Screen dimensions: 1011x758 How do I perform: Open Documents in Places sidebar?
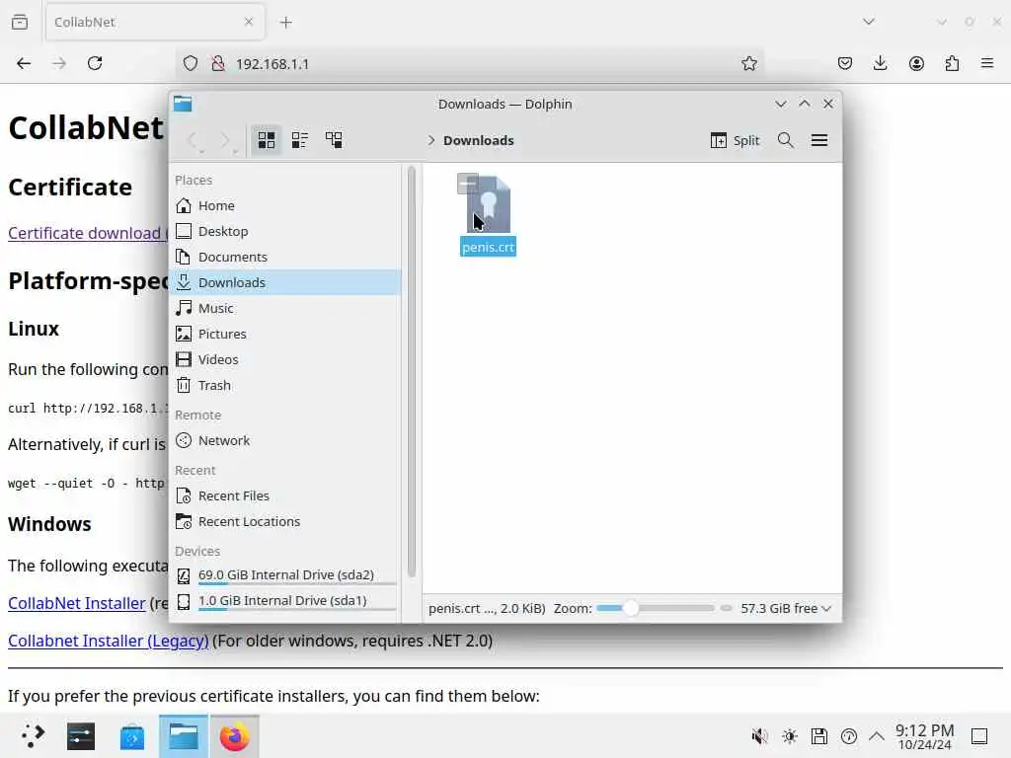287,257
